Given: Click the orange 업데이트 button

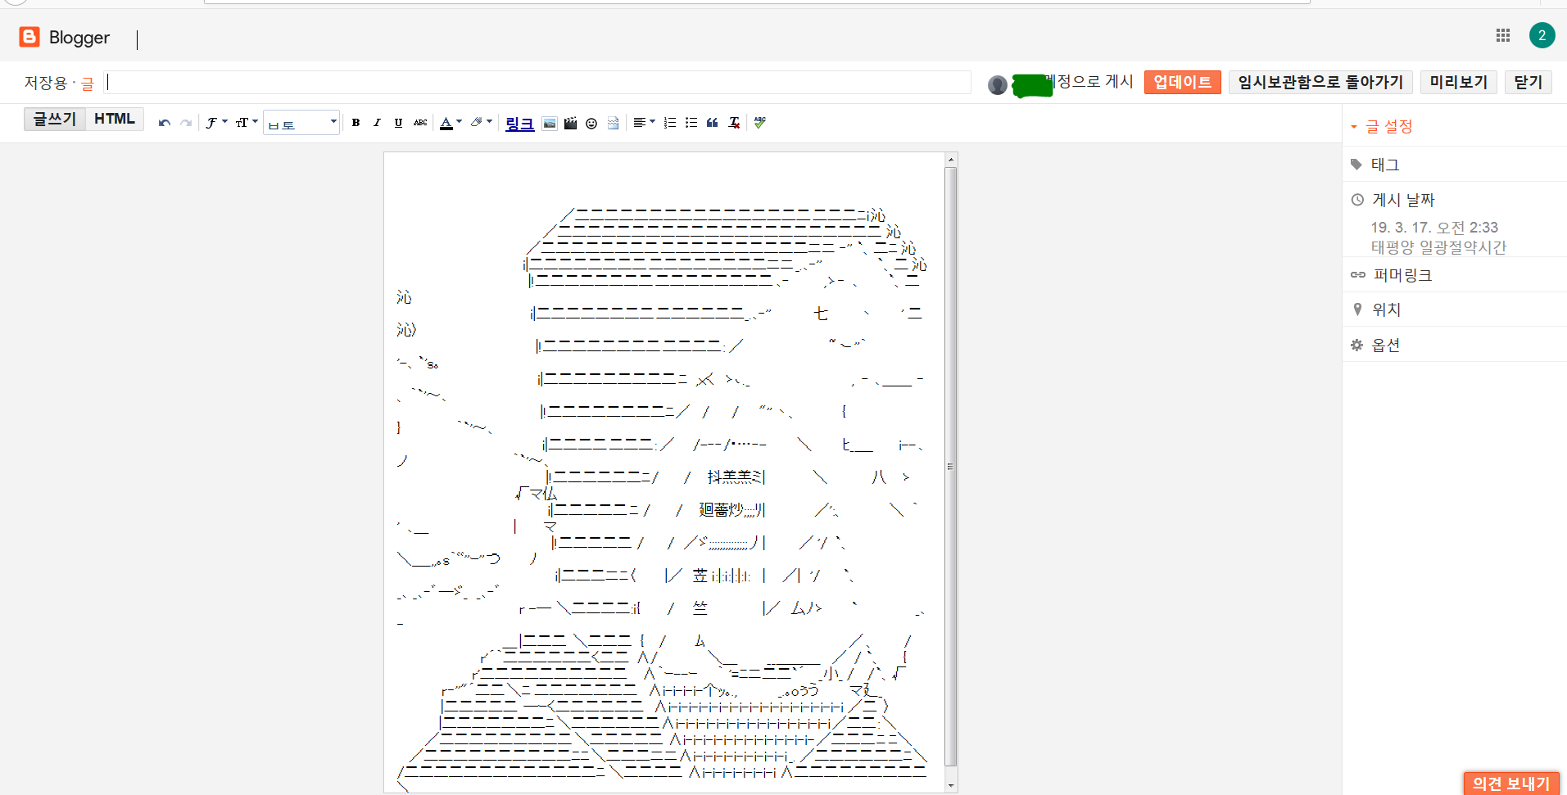Looking at the screenshot, I should coord(1182,82).
